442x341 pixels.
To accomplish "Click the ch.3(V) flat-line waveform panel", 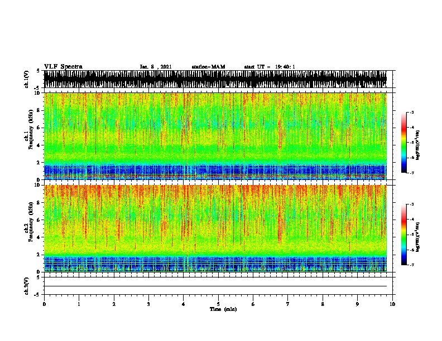I will pos(218,286).
